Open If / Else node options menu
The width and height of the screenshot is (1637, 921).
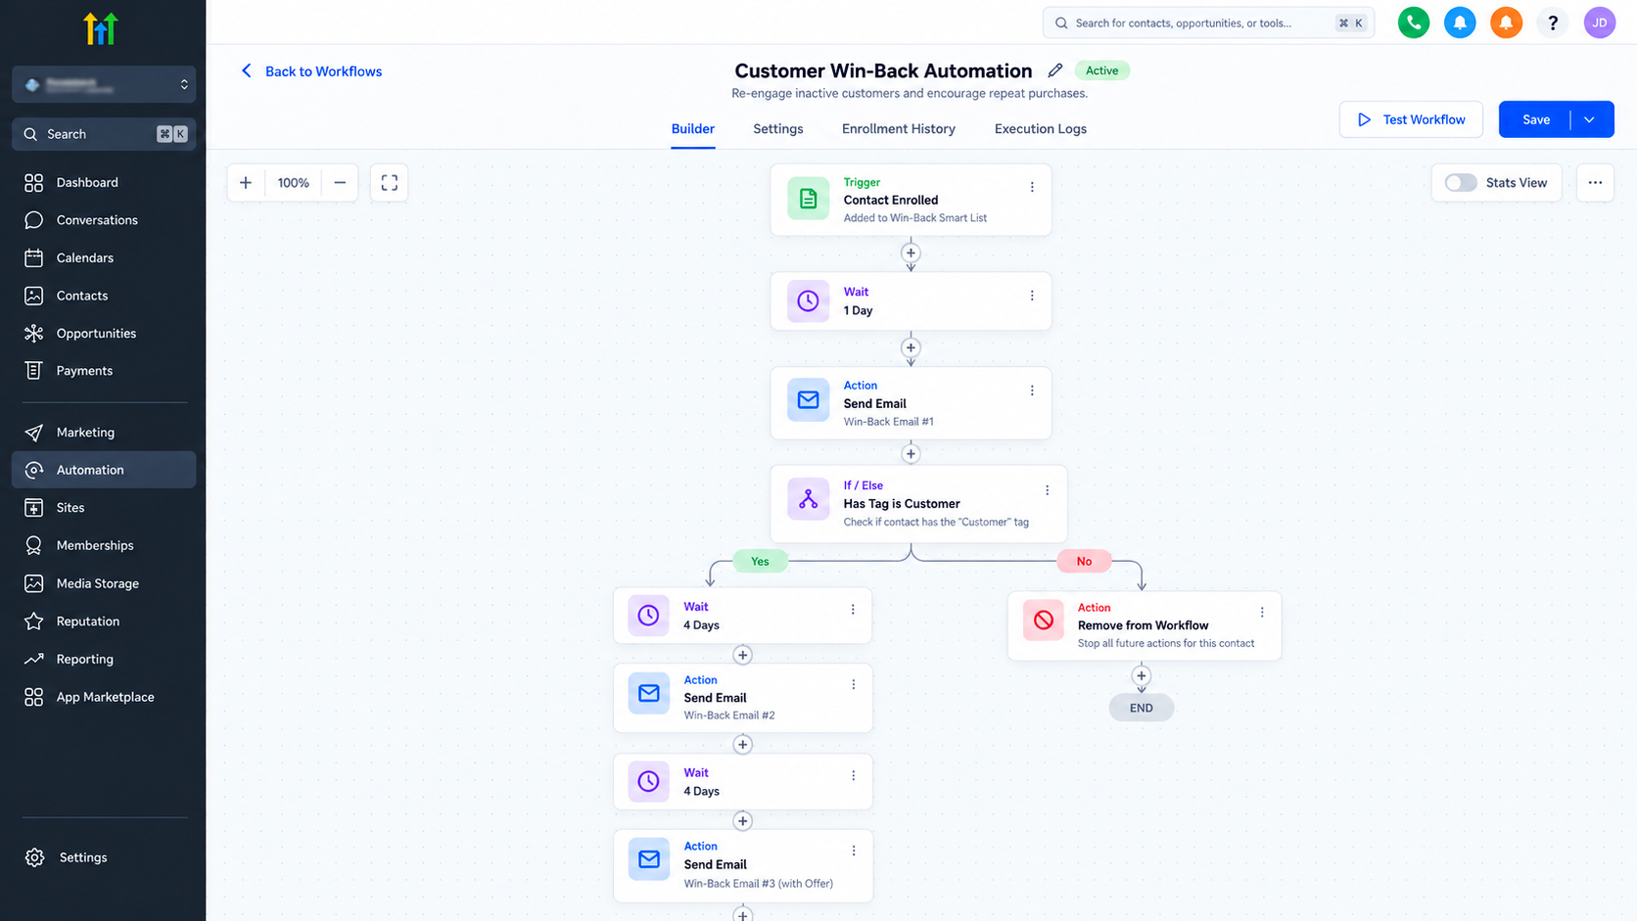click(x=1047, y=490)
